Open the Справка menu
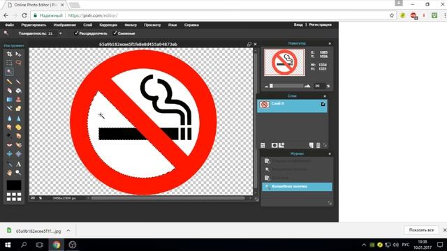The height and width of the screenshot is (251, 447). pos(191,25)
